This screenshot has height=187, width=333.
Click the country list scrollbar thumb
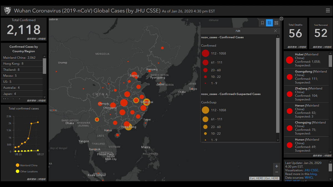pyautogui.click(x=44, y=66)
